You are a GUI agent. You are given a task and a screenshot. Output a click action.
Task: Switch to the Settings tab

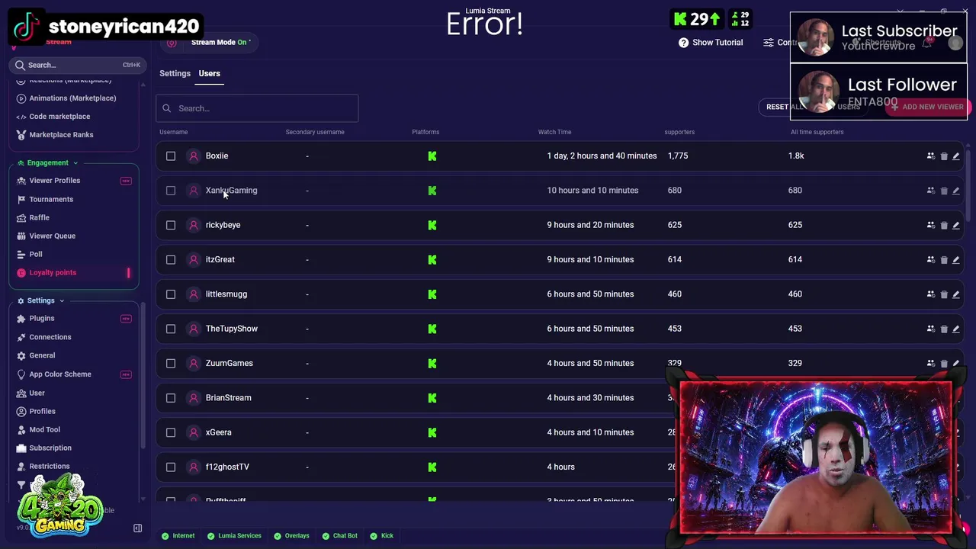click(175, 73)
